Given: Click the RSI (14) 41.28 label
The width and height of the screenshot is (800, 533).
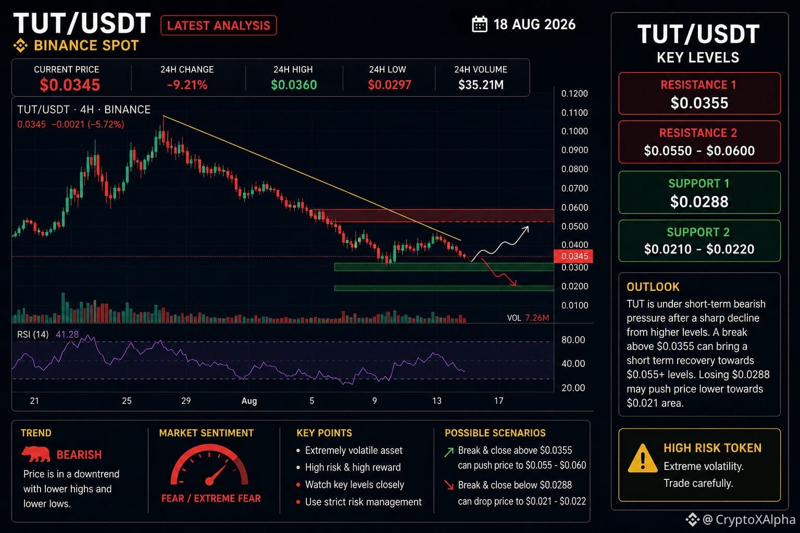Looking at the screenshot, I should pos(48,334).
